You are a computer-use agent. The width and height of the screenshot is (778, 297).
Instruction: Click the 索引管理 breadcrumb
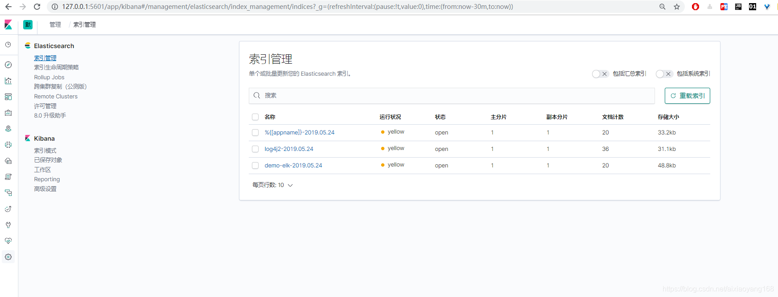85,25
